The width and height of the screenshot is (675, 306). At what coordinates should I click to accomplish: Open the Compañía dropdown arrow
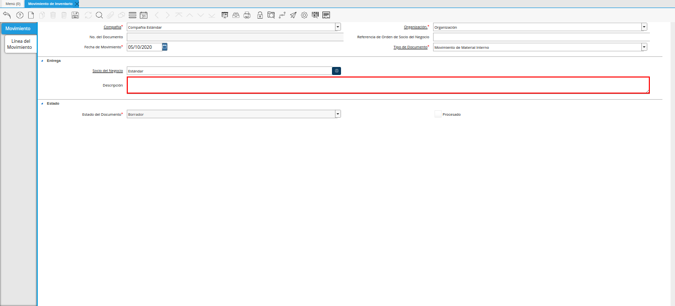pyautogui.click(x=338, y=27)
